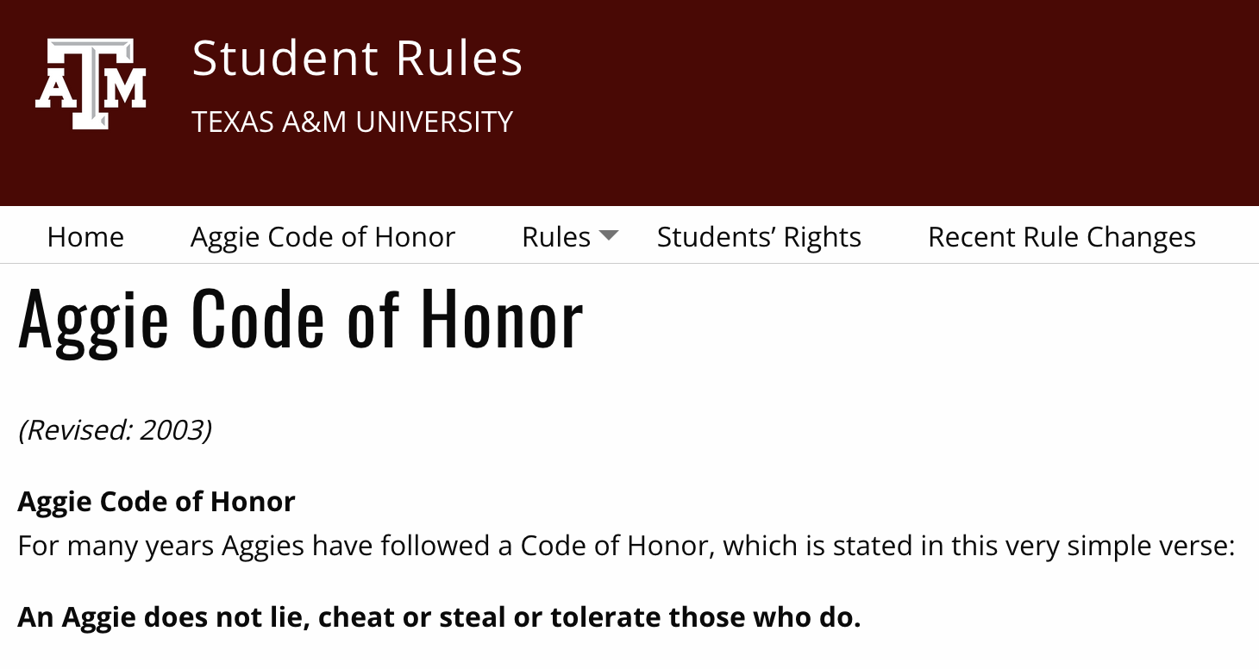Click the word "Aggie" in the large page heading
The image size is (1259, 669).
coord(93,320)
